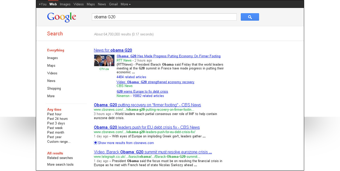
Task: Open Telegraph video result about eurozone crisis
Action: 153,152
